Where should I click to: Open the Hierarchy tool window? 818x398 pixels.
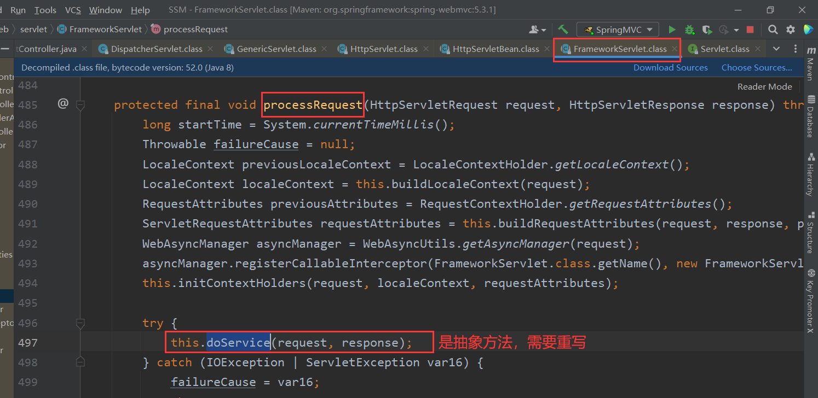[x=810, y=174]
